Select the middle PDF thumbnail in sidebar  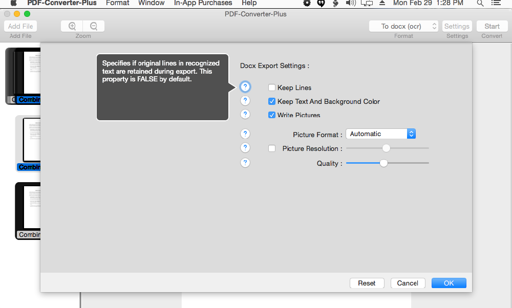[28, 144]
